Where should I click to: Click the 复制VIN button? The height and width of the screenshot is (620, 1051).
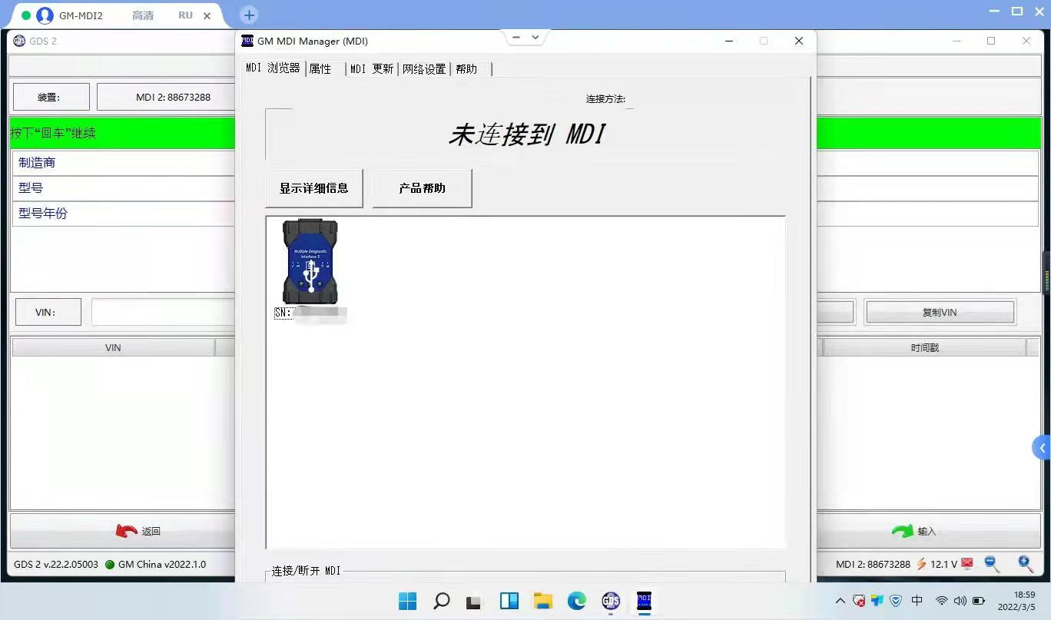tap(940, 313)
